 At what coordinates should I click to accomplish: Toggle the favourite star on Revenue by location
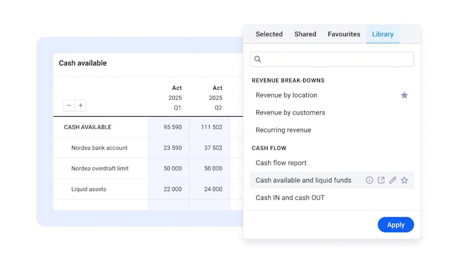[x=404, y=95]
